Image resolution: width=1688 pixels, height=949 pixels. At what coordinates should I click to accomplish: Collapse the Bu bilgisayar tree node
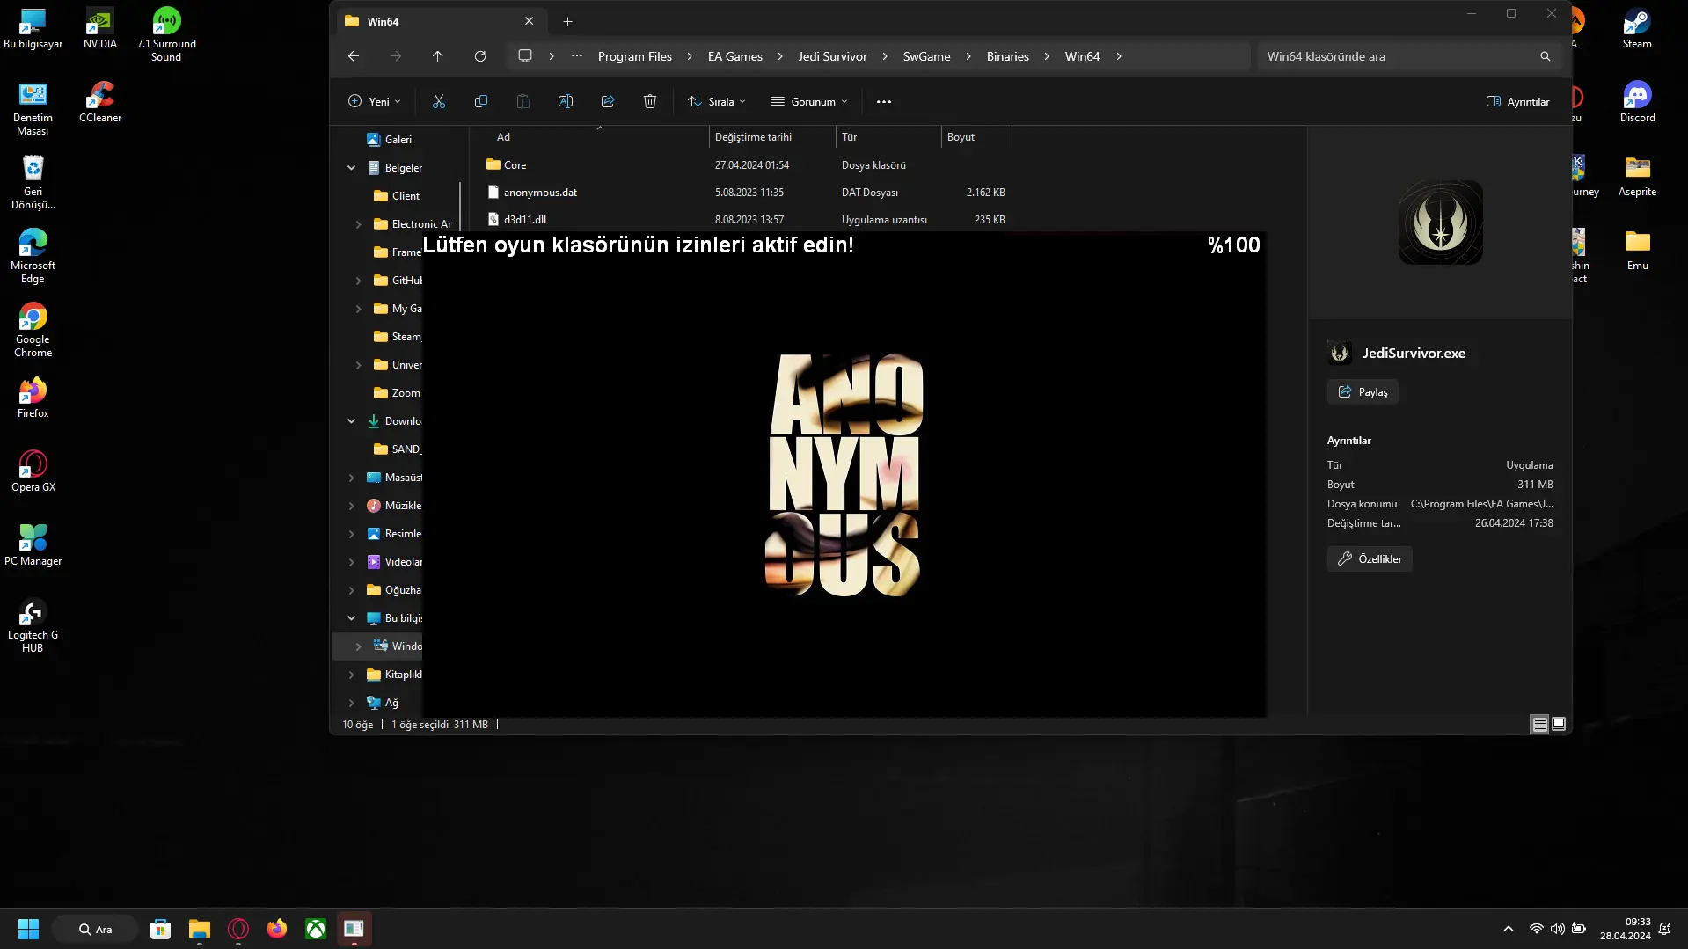(x=352, y=618)
